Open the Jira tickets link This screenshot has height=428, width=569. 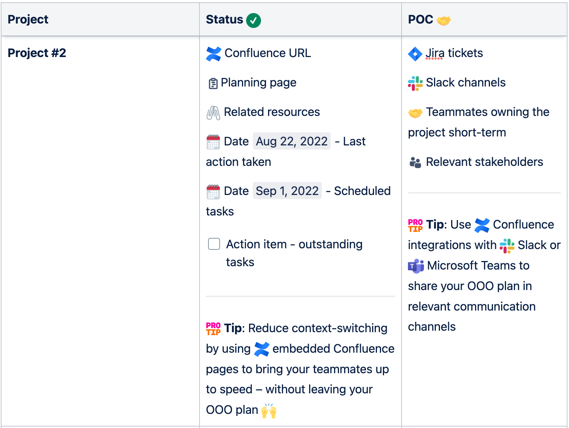pos(454,53)
